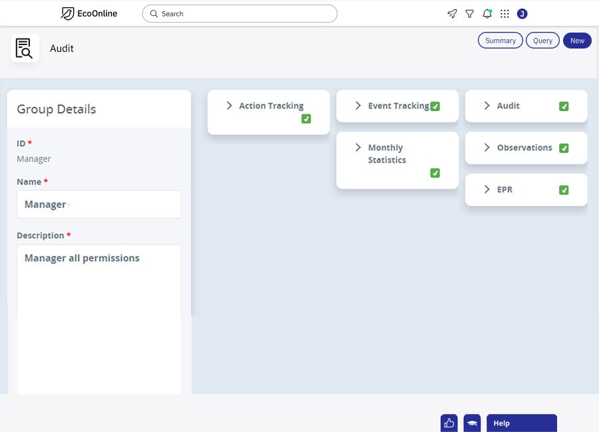Switch to the Query view
This screenshot has width=599, height=432.
click(x=542, y=40)
